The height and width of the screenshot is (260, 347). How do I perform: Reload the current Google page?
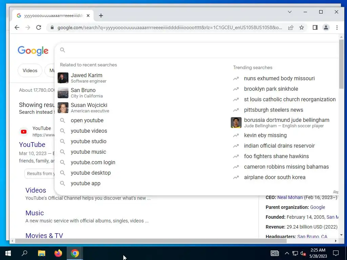coord(39,27)
